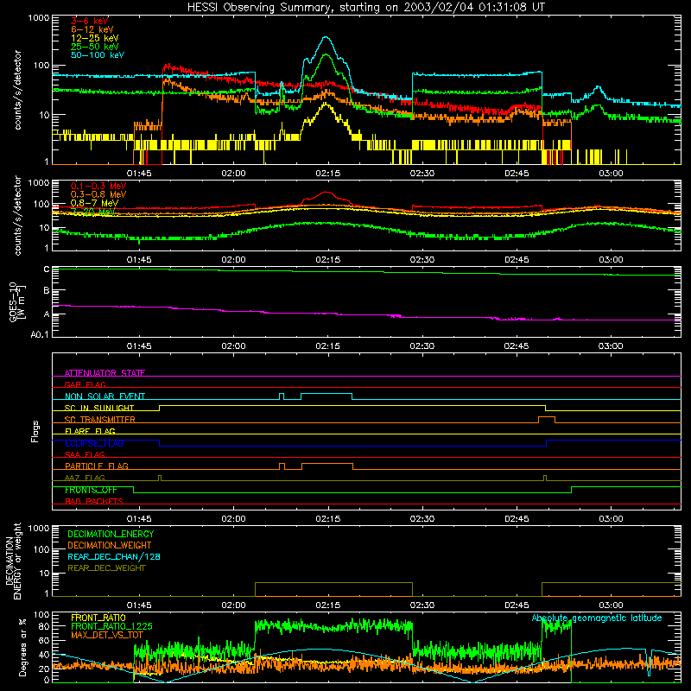The width and height of the screenshot is (691, 691).
Task: Select the MAX_DET_VS_TOT legend label
Action: (107, 635)
